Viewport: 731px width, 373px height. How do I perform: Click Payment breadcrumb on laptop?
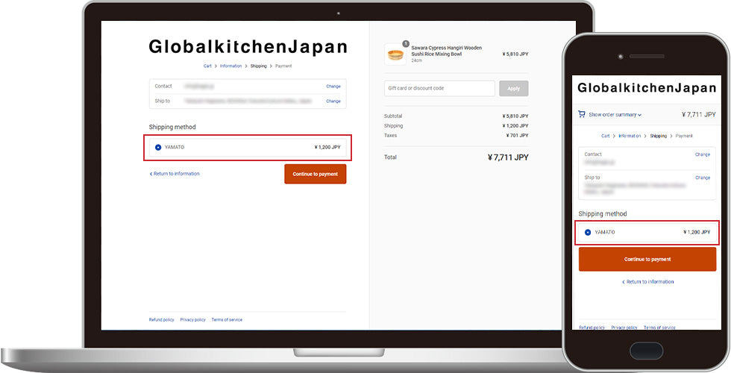click(x=283, y=66)
